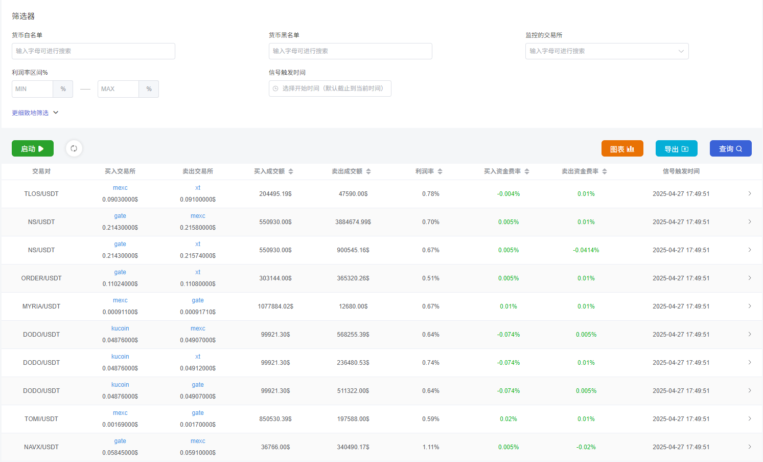
Task: Focus the 货币白名单 search field
Action: (94, 51)
